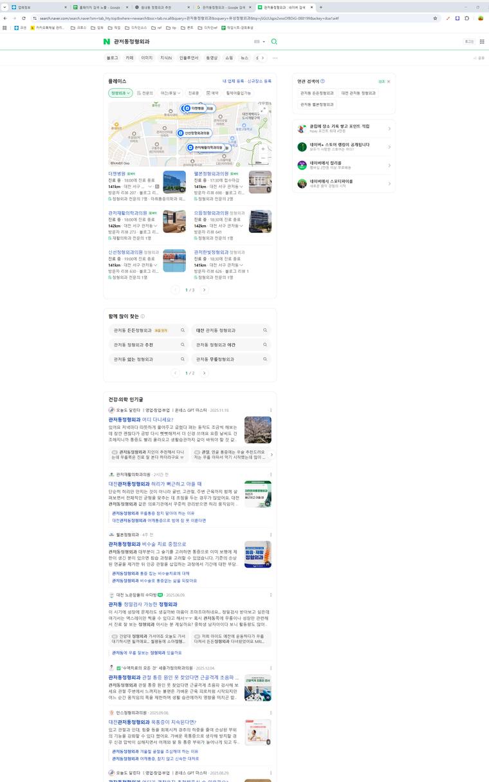Zoom in on the place map
This screenshot has width=489, height=782.
263,149
